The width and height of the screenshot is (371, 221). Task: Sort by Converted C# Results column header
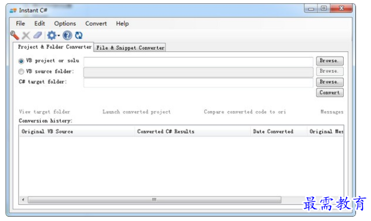click(192, 131)
